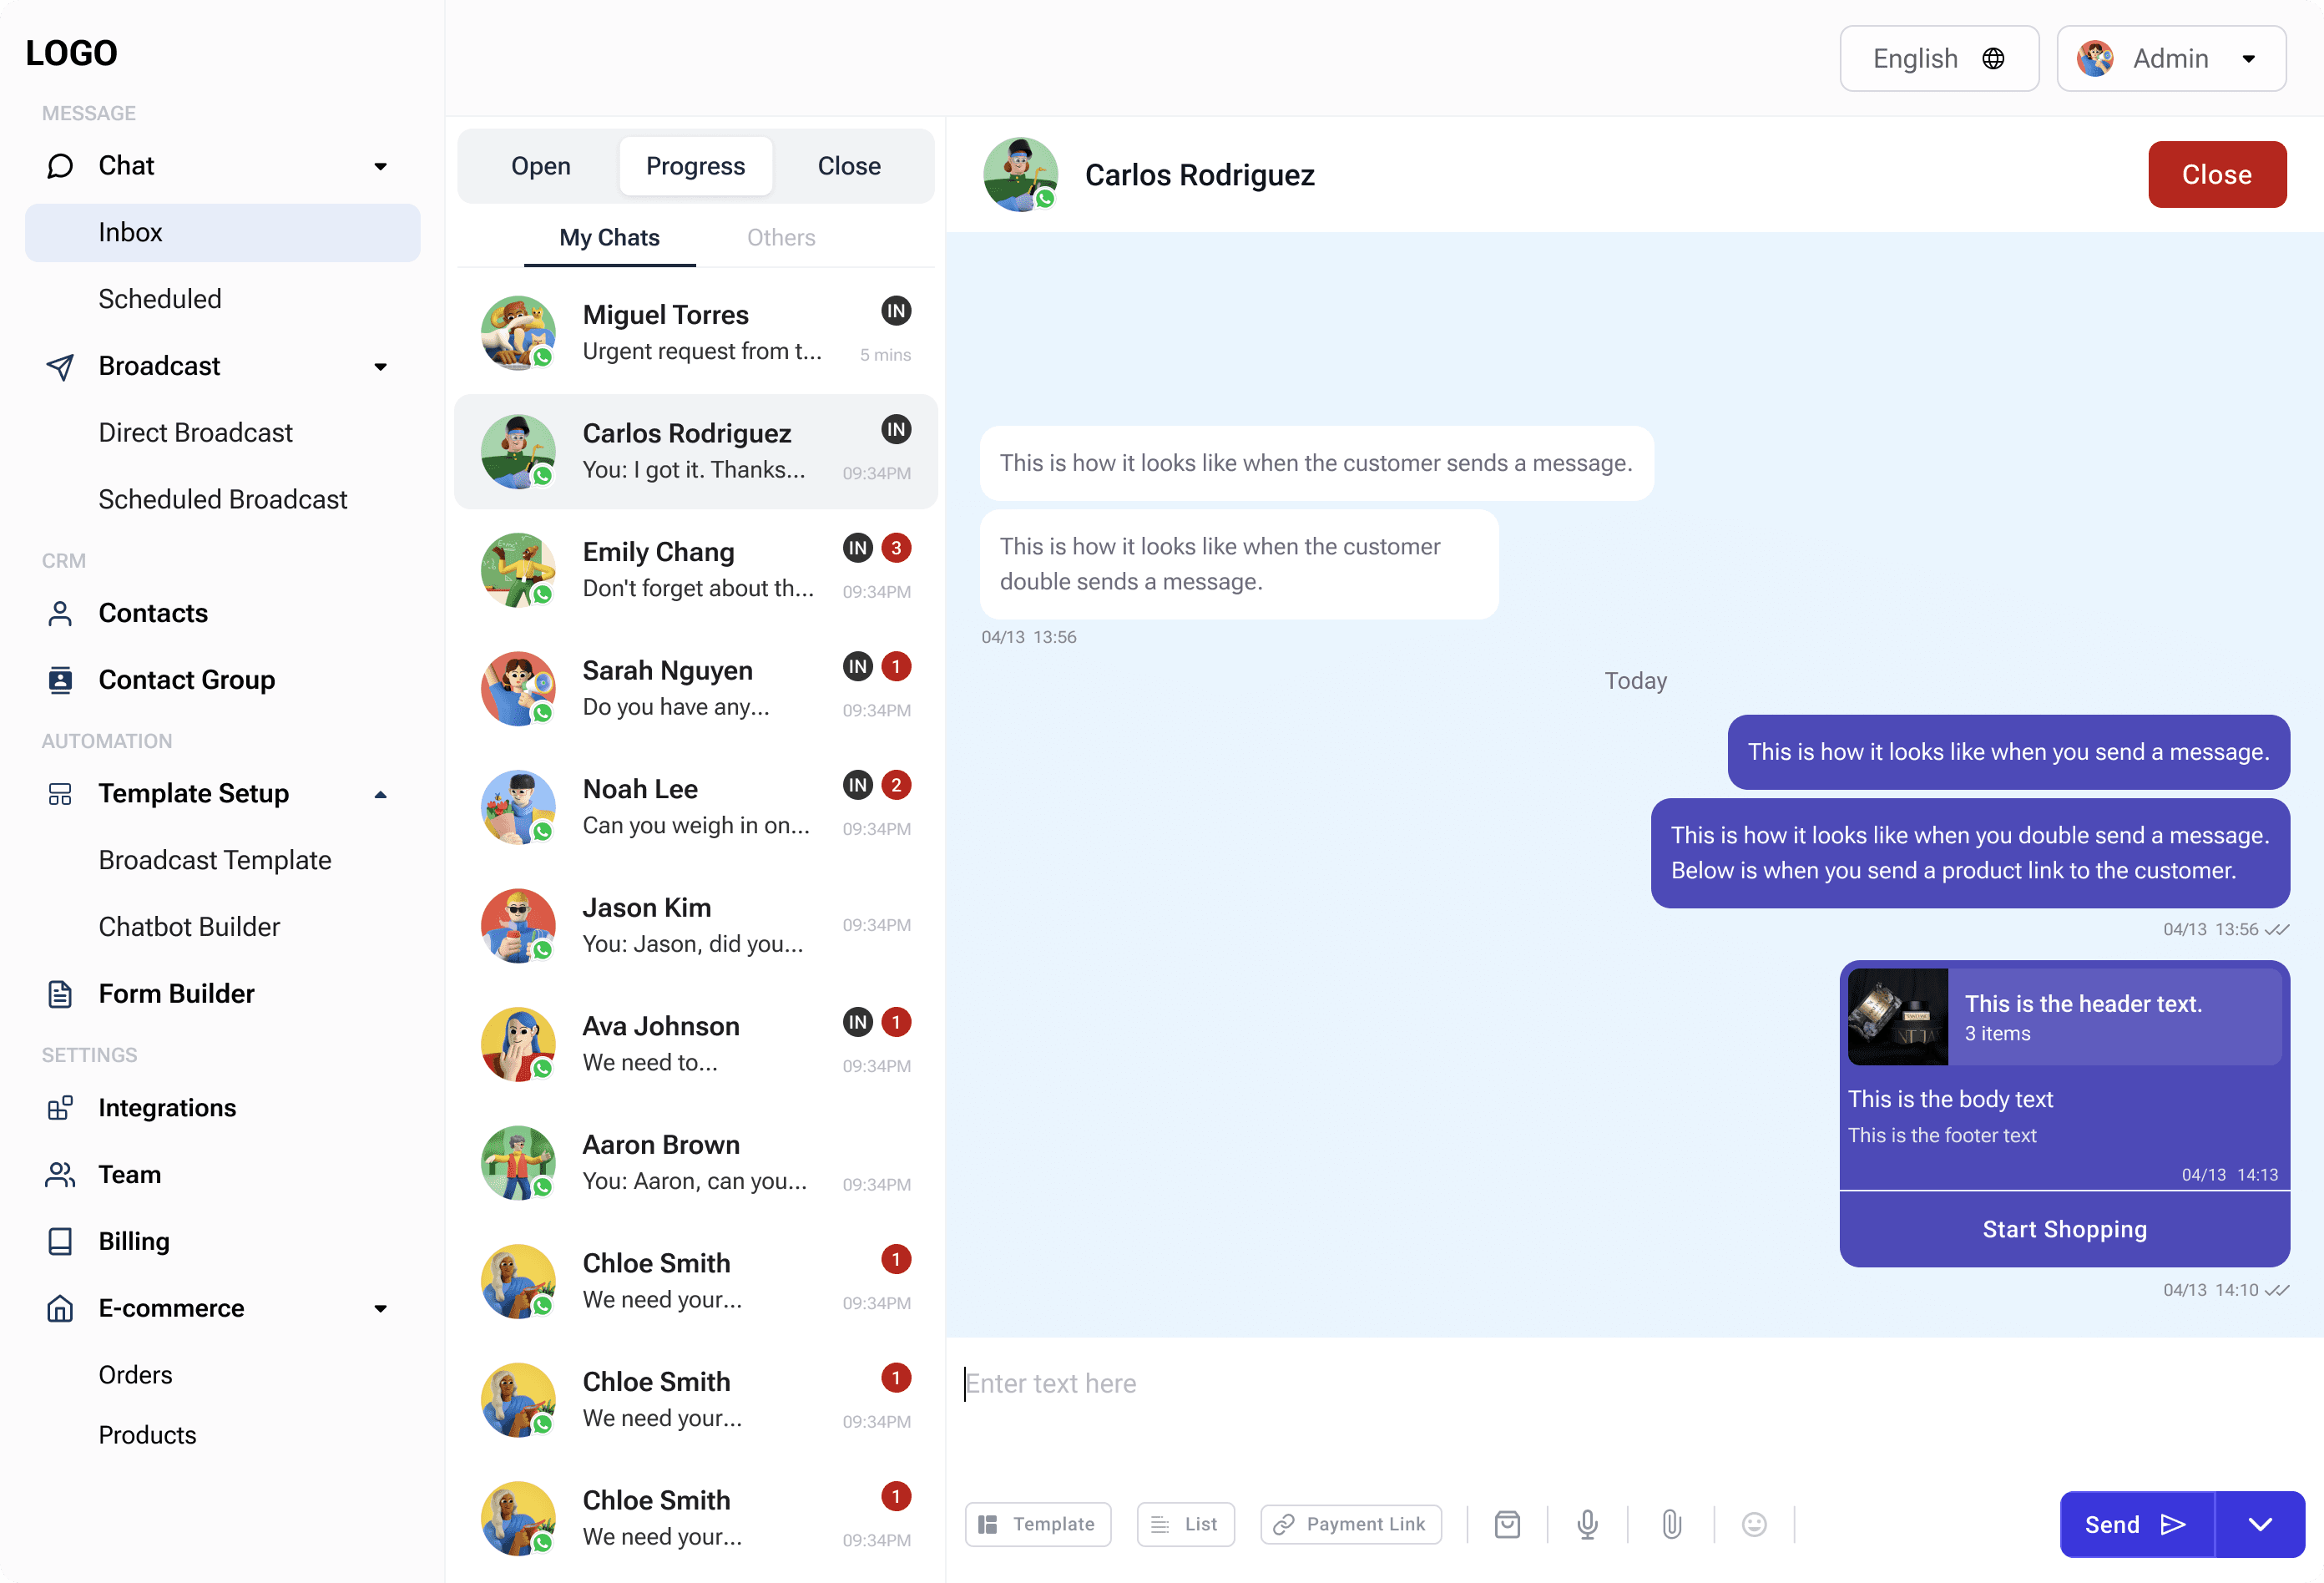Viewport: 2324px width, 1583px height.
Task: Click the IN badge on Miguel Torres
Action: (x=896, y=311)
